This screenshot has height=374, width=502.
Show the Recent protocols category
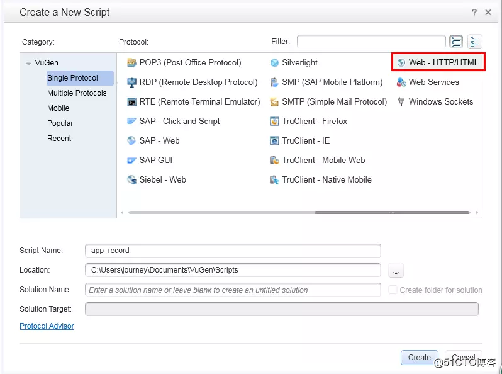click(x=59, y=138)
